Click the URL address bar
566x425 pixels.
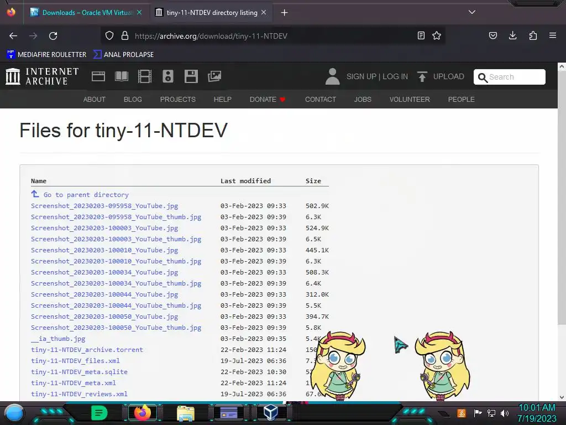pyautogui.click(x=274, y=36)
